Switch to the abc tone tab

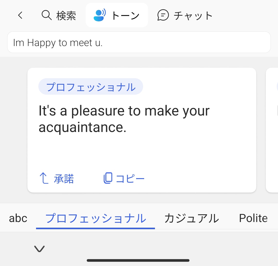coord(18,218)
